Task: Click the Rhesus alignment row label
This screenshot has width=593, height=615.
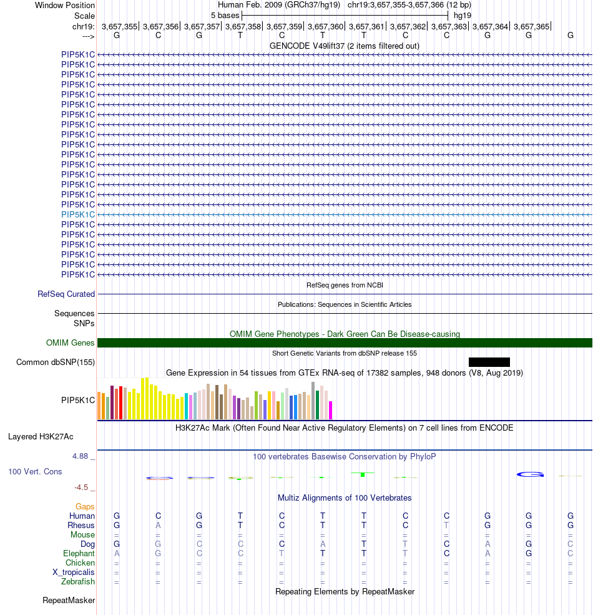Action: point(81,526)
